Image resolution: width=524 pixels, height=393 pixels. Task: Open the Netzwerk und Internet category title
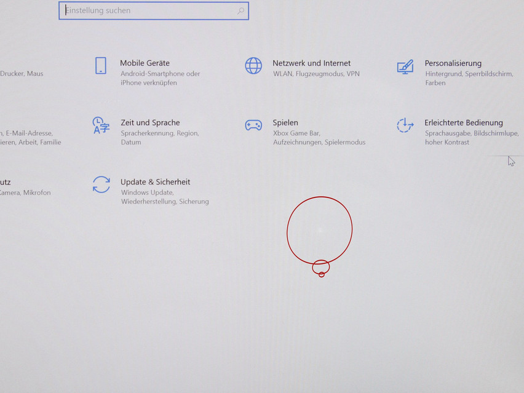[311, 63]
